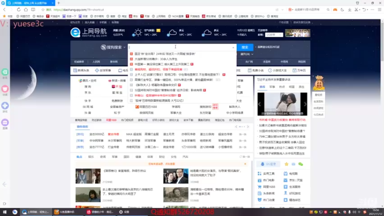Go back with the browser back arrow

[4, 10]
